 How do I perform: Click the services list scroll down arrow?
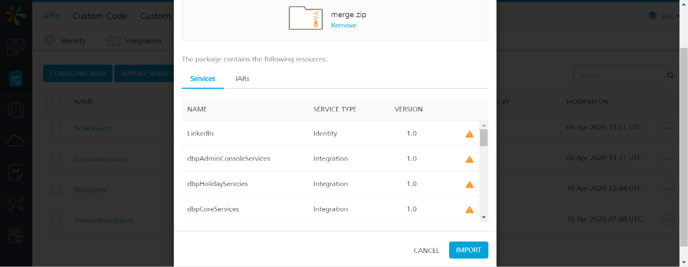pos(483,217)
